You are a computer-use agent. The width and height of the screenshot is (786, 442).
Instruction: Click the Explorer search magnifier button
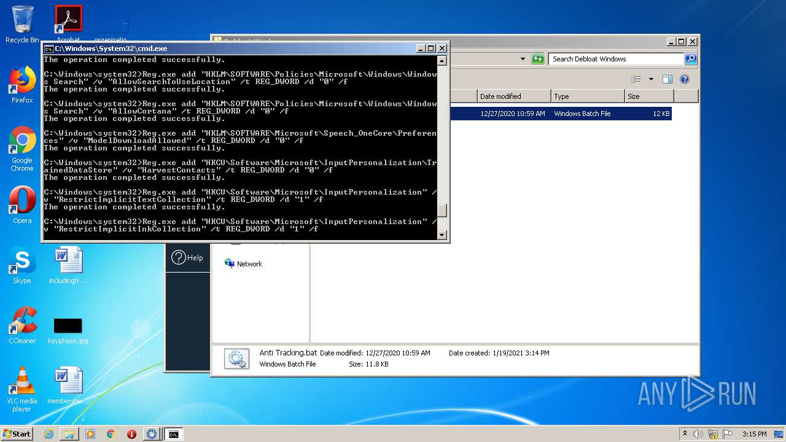coord(691,59)
